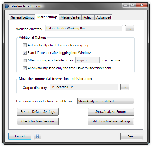Screen dimensions: 152x147
Task: Enable automatic daily update checks
Action: click(25, 45)
